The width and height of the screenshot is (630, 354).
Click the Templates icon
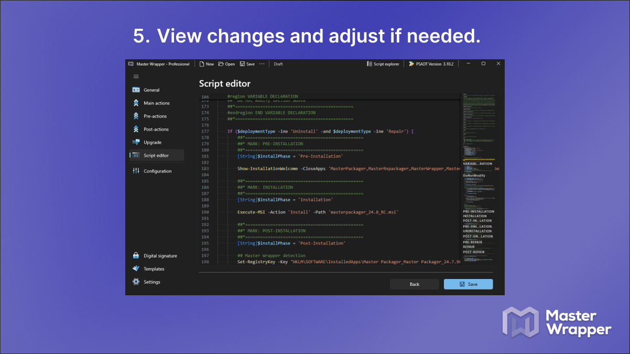point(136,269)
